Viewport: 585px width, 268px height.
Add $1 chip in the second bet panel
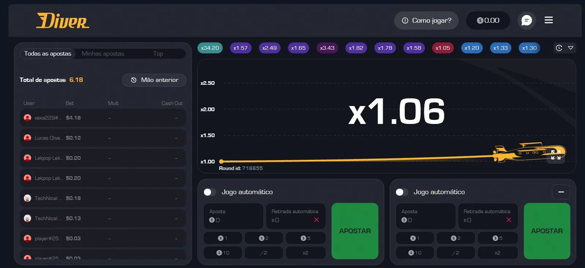(x=415, y=238)
